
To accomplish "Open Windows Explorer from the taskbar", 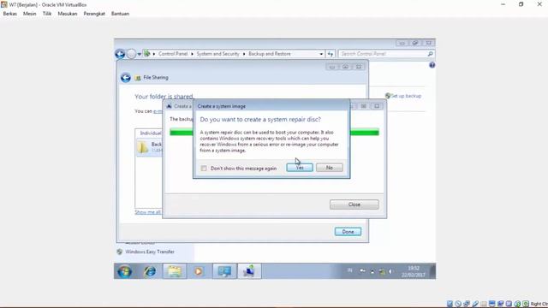I will pyautogui.click(x=175, y=271).
